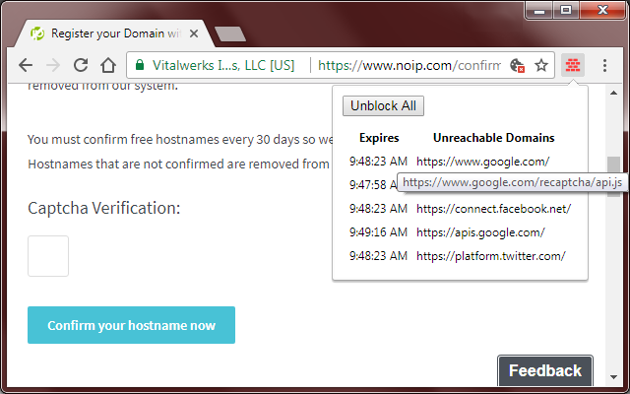
Task: Click the forward navigation arrow
Action: (52, 65)
